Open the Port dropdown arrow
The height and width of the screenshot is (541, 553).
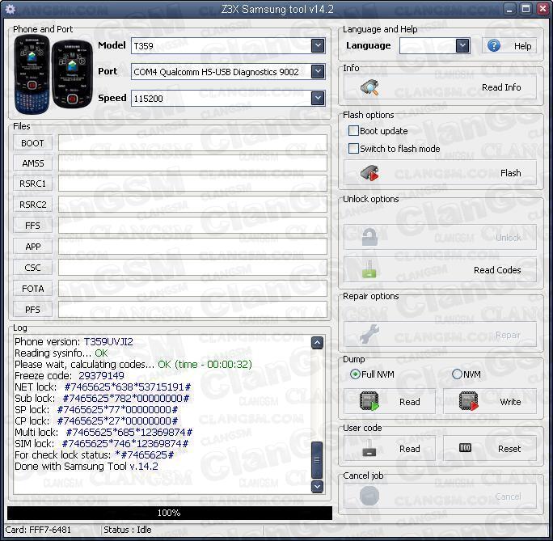[x=318, y=72]
